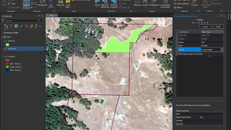The width and height of the screenshot is (231, 130).
Task: Click the Go To XY tool
Action: (x=51, y=4)
